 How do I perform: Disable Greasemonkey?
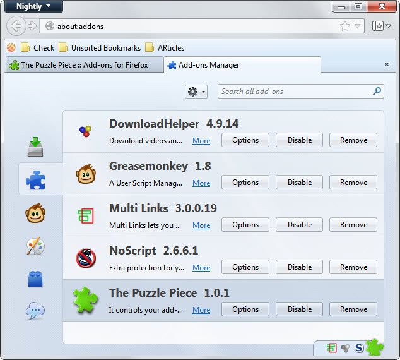pos(299,183)
